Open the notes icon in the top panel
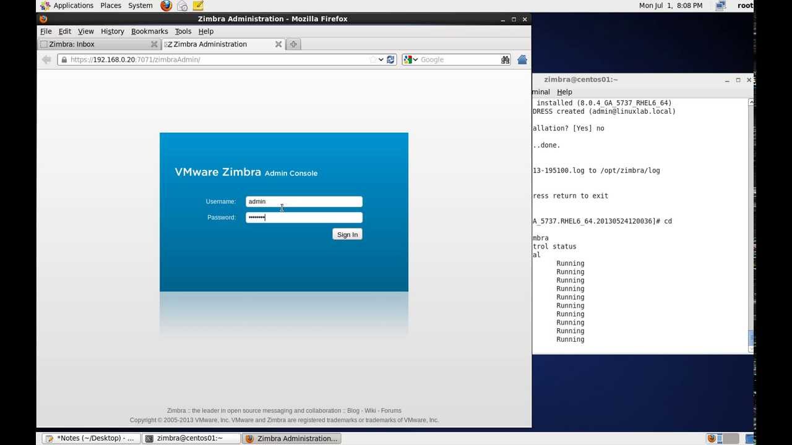The height and width of the screenshot is (445, 792). pyautogui.click(x=198, y=6)
